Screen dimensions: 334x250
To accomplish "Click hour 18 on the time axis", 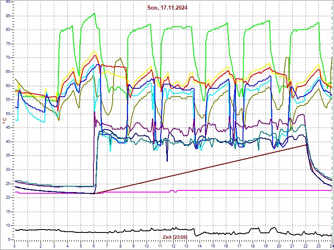I will click(x=253, y=246).
